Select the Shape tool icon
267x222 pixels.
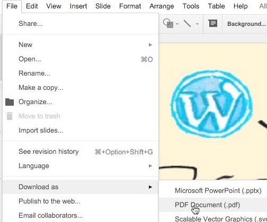pyautogui.click(x=168, y=23)
